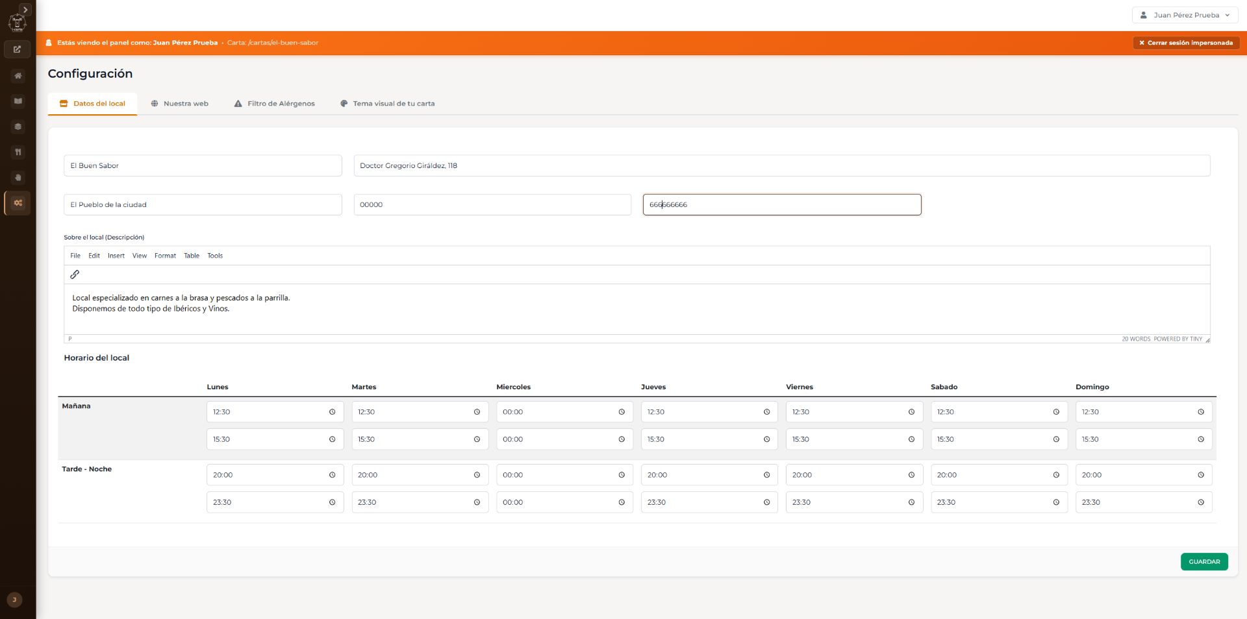Open the editor File menu
Image resolution: width=1247 pixels, height=619 pixels.
[75, 256]
